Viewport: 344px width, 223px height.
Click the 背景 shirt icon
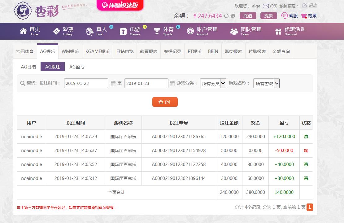tap(304, 16)
